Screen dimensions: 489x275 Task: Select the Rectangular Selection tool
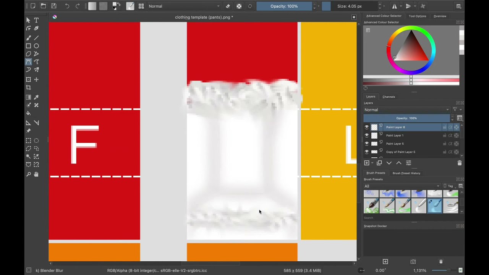coord(28,141)
